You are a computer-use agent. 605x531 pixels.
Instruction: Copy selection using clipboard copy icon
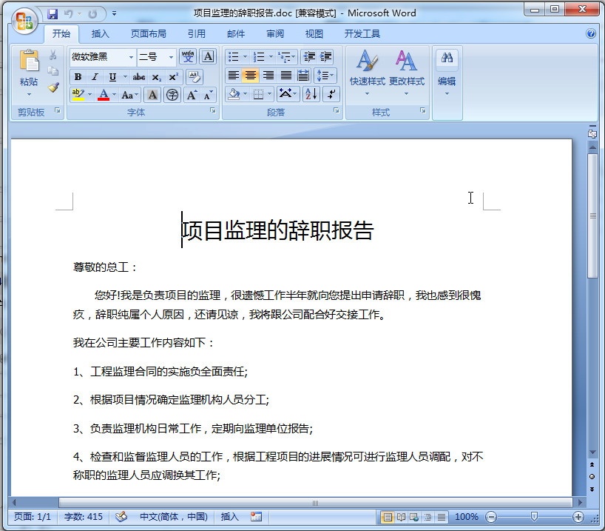[53, 71]
